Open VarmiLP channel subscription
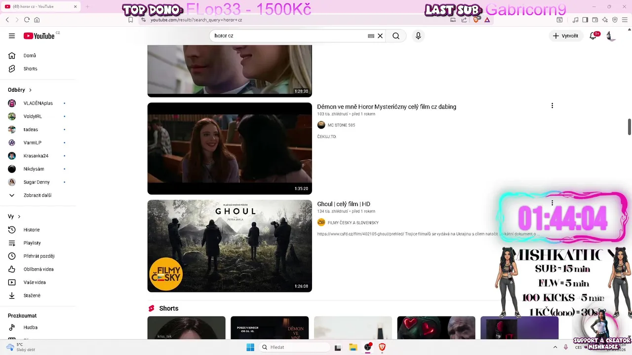This screenshot has width=632, height=355. click(38, 142)
